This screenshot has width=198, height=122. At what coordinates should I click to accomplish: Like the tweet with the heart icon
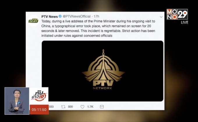point(82,107)
